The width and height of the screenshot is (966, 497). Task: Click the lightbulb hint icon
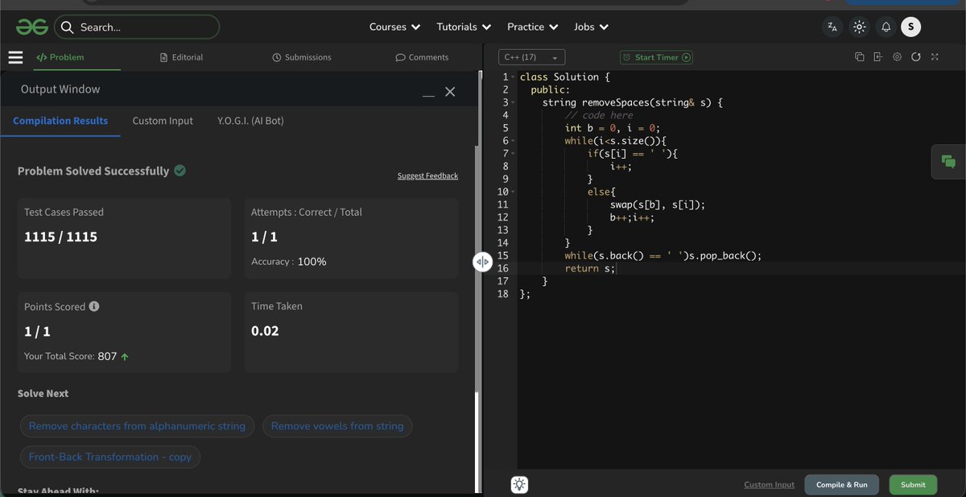(x=519, y=484)
